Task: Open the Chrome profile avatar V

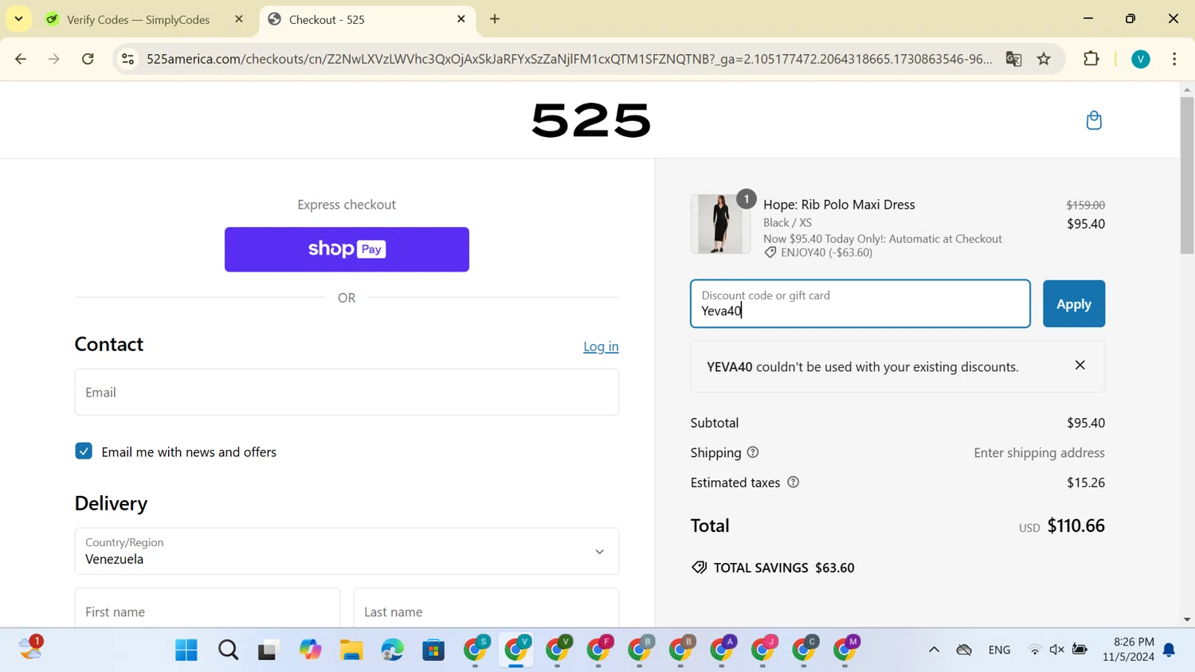Action: pyautogui.click(x=1141, y=59)
